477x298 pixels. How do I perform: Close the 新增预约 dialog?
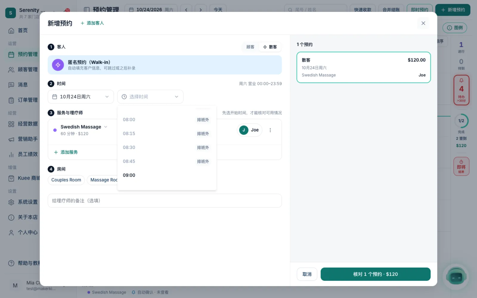pyautogui.click(x=423, y=23)
